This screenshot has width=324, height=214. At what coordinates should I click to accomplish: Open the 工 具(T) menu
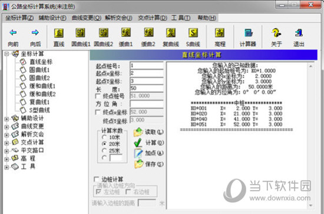pyautogui.click(x=181, y=18)
